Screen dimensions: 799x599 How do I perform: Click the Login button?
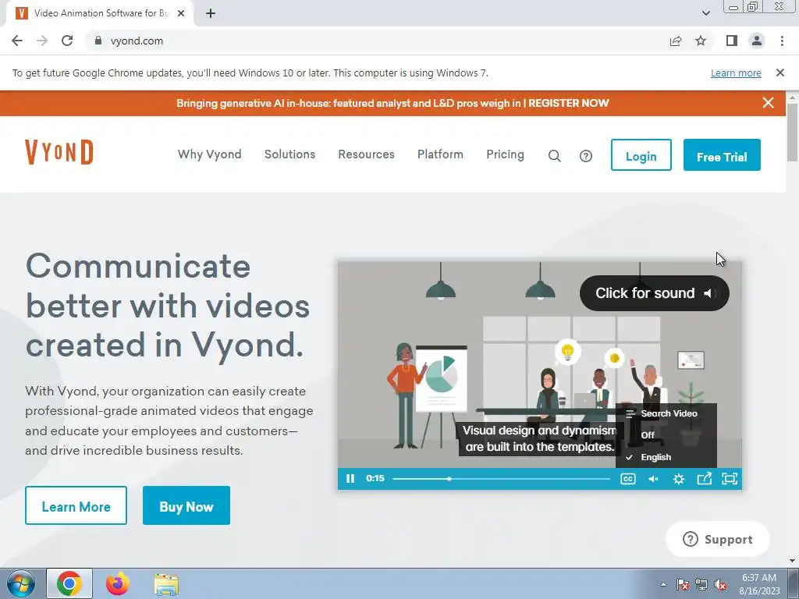pyautogui.click(x=641, y=155)
